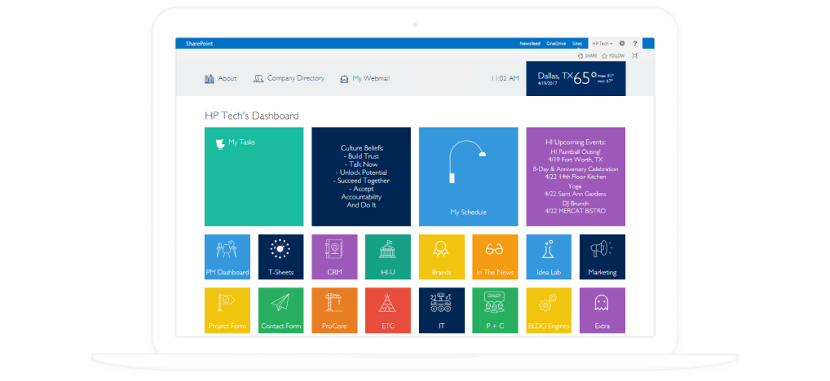
Task: Click the Yoga event text
Action: coord(576,186)
